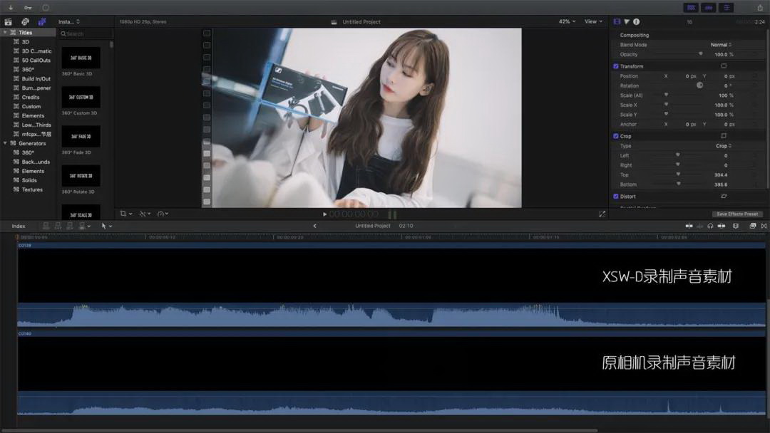The height and width of the screenshot is (433, 770).
Task: Open the Crop Type dropdown
Action: pyautogui.click(x=724, y=146)
